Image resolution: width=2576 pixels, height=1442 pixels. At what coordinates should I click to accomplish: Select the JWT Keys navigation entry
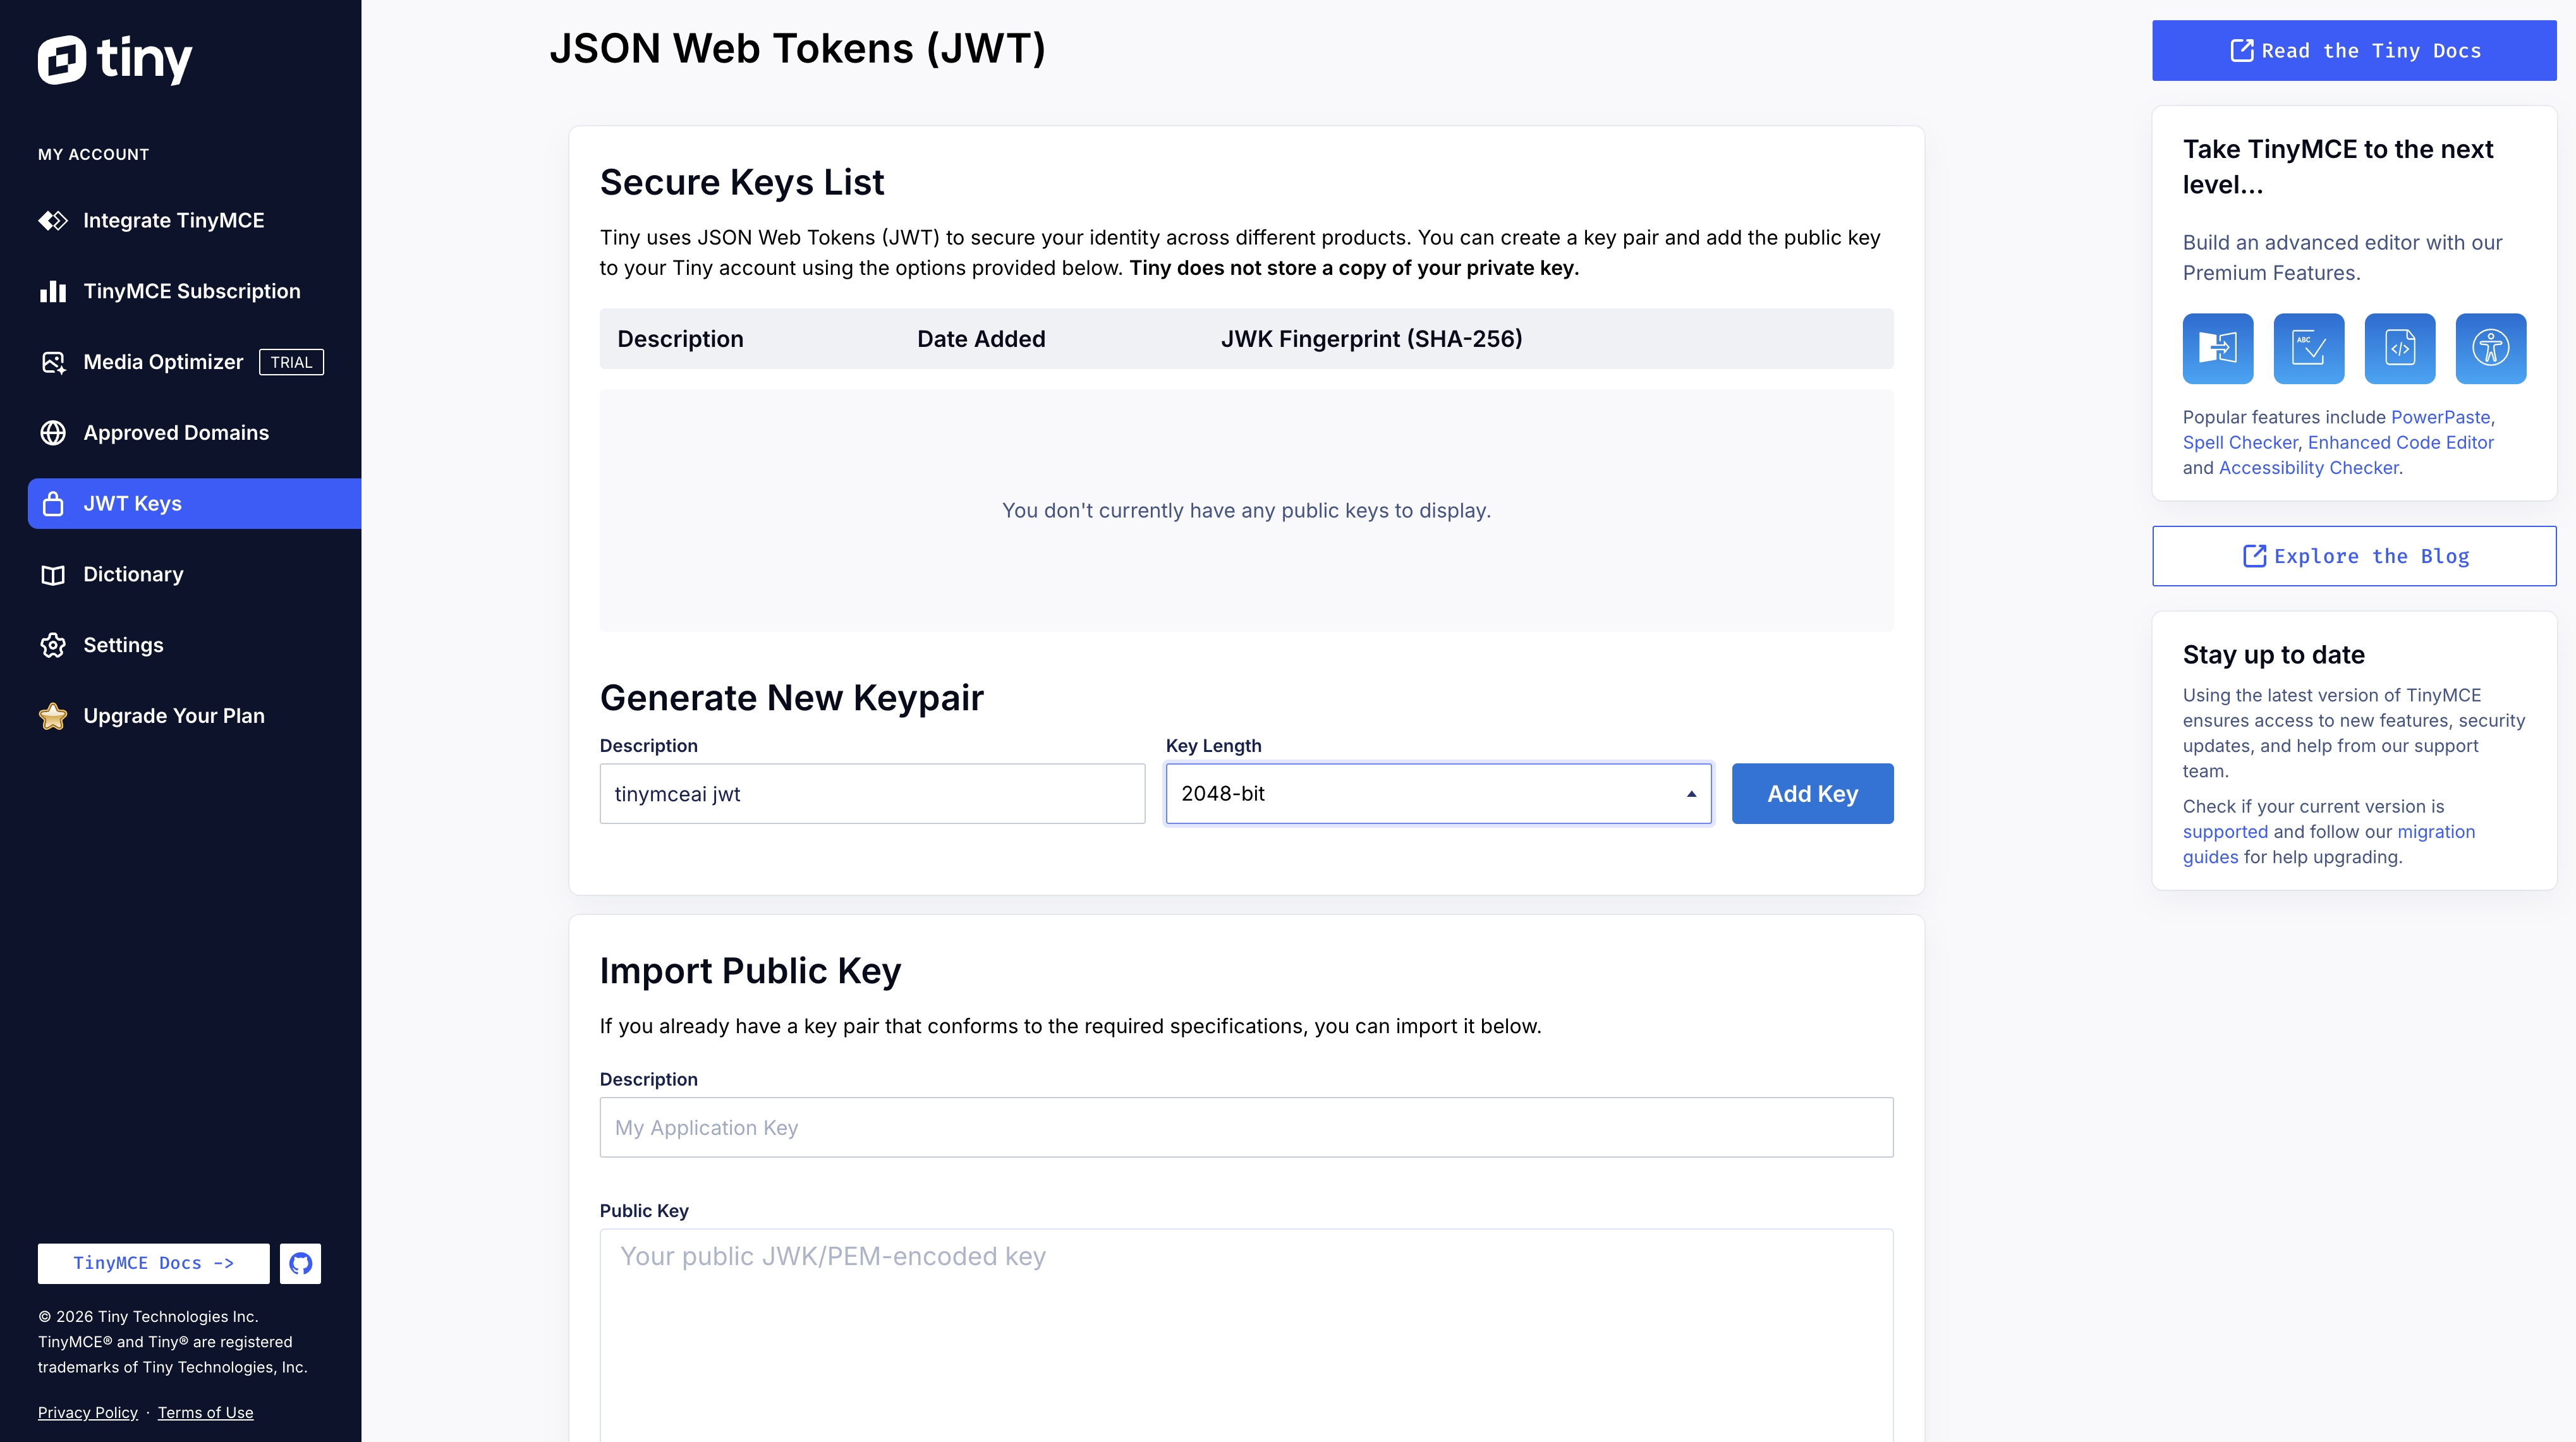pos(133,503)
